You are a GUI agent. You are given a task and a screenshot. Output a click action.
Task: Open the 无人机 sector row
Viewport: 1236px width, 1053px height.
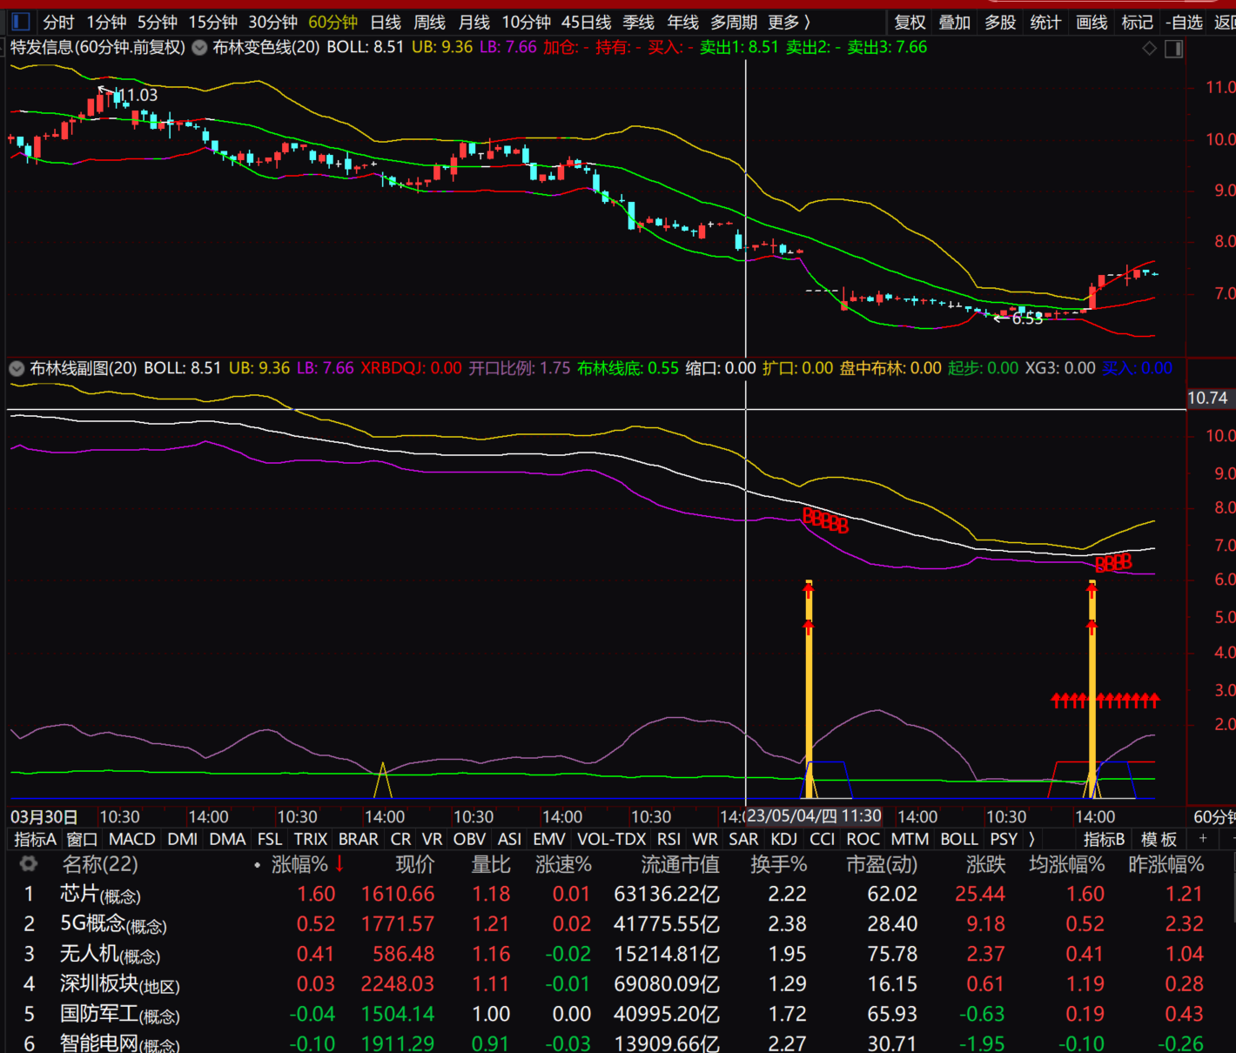tap(618, 954)
